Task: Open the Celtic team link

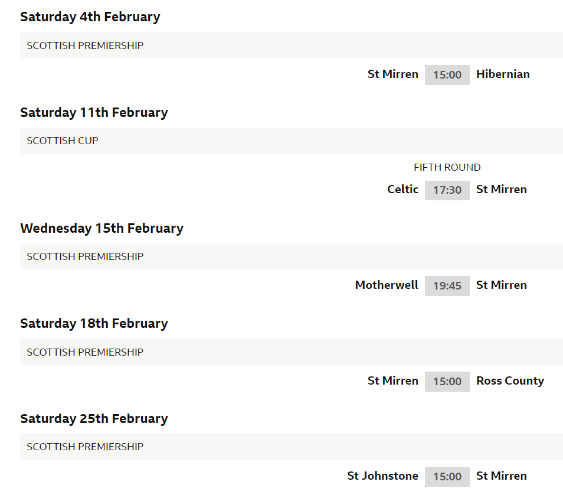Action: 402,190
